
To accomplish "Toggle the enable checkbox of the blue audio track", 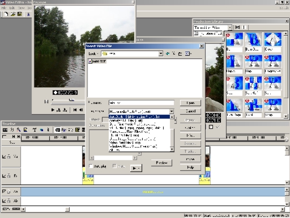I will point(4,191).
